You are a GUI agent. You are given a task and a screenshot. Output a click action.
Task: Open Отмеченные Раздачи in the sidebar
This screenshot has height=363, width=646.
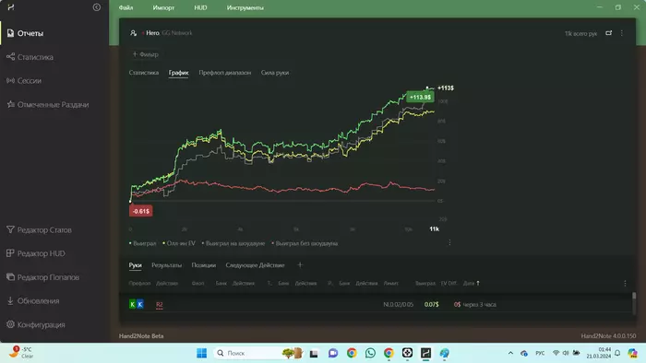tap(48, 104)
